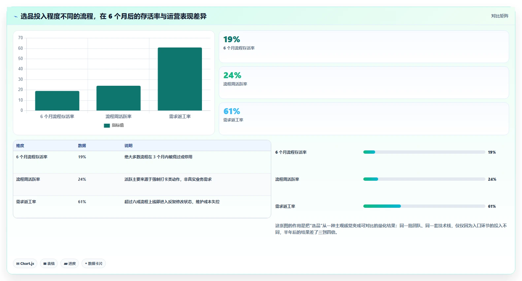The height and width of the screenshot is (281, 522).
Task: Click table cell 6 个月流程存活率
Action: [x=32, y=157]
